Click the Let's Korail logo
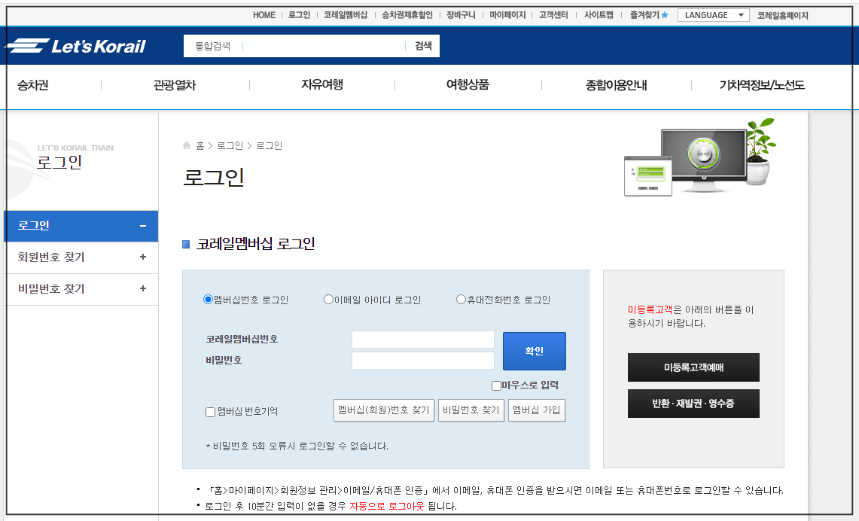 pyautogui.click(x=75, y=46)
